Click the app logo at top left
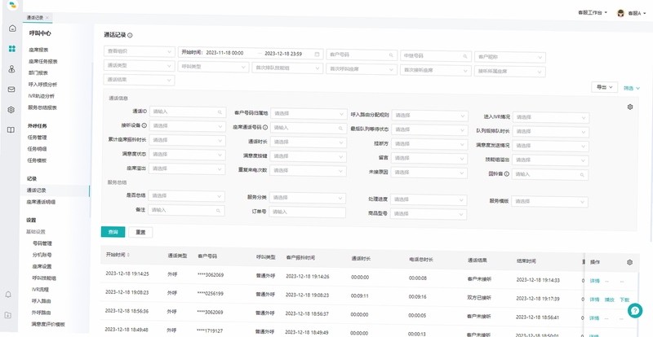The image size is (653, 337). [x=13, y=5]
